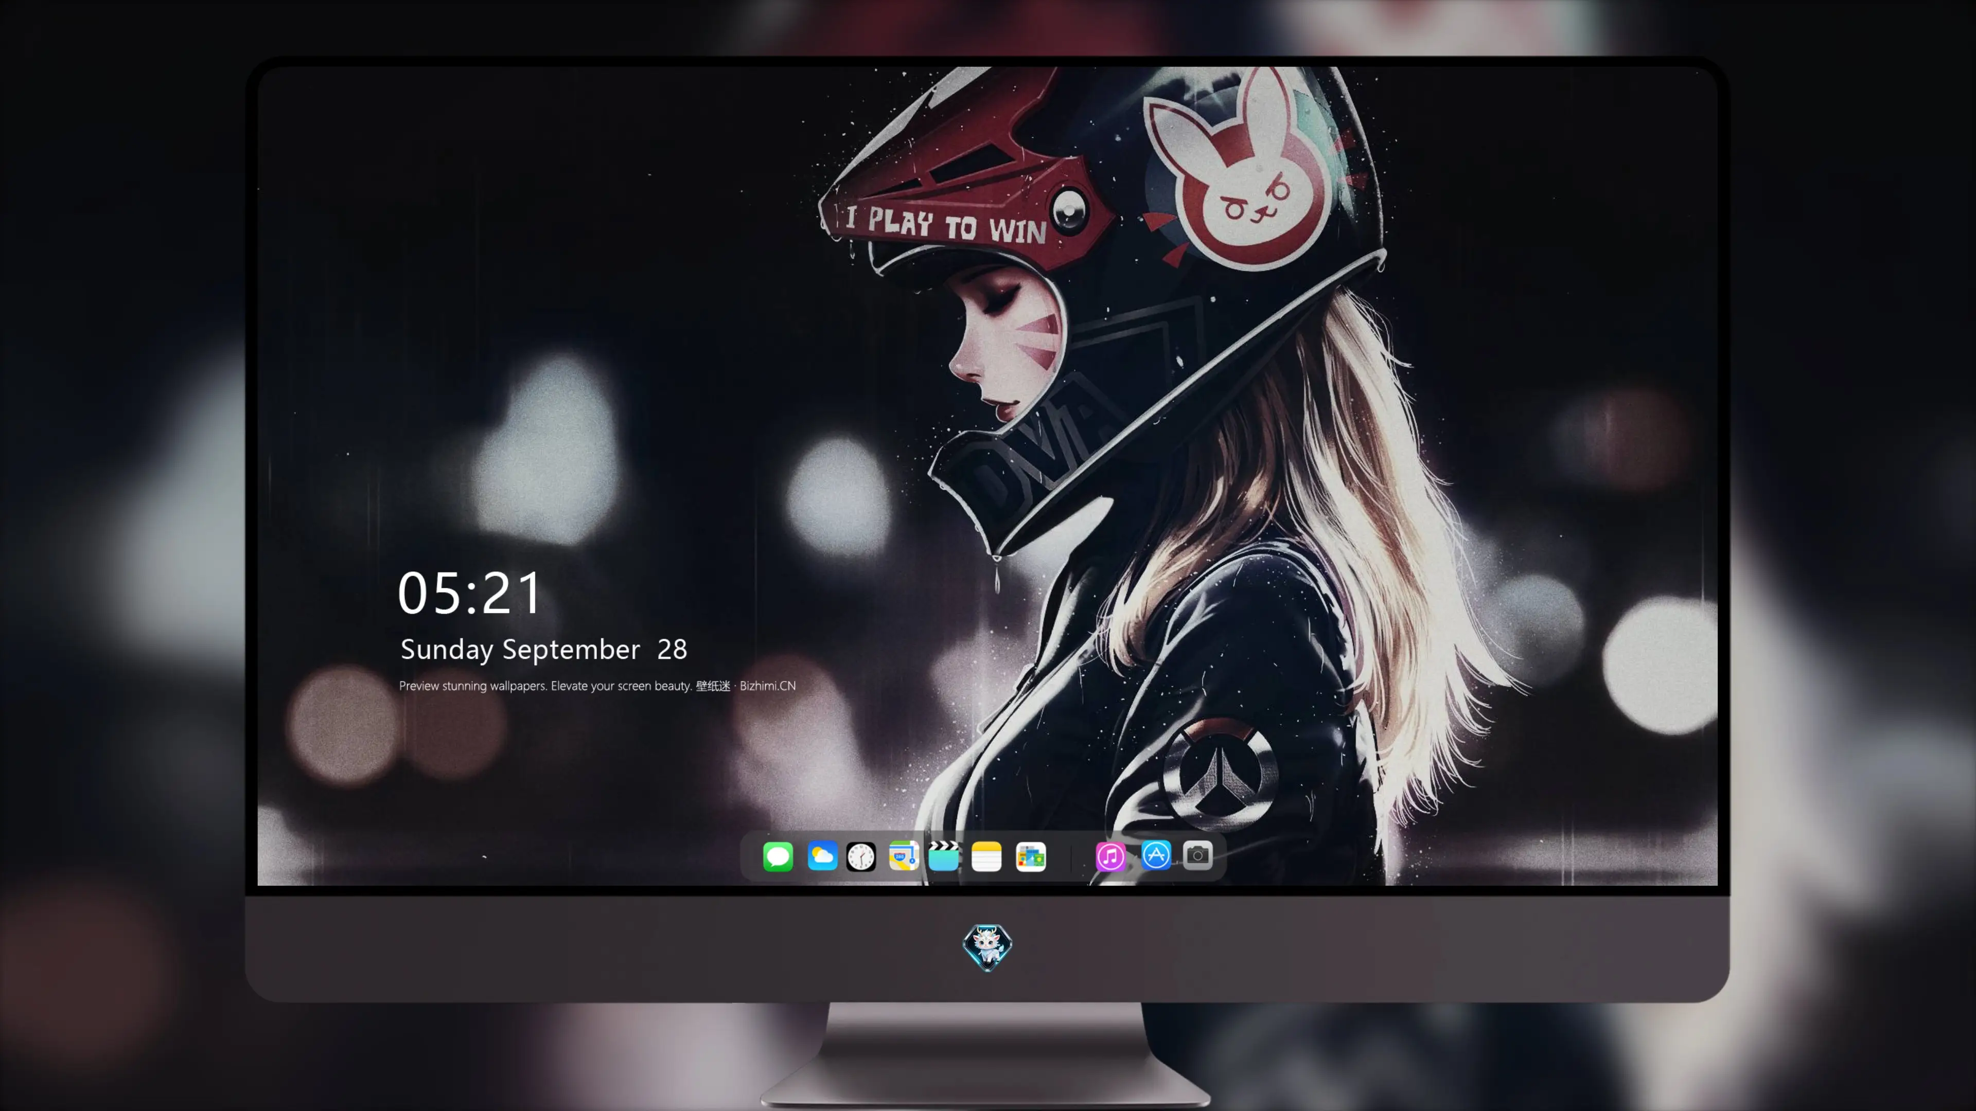Viewport: 1976px width, 1111px height.
Task: Click the Sunday September 28 date
Action: (544, 650)
